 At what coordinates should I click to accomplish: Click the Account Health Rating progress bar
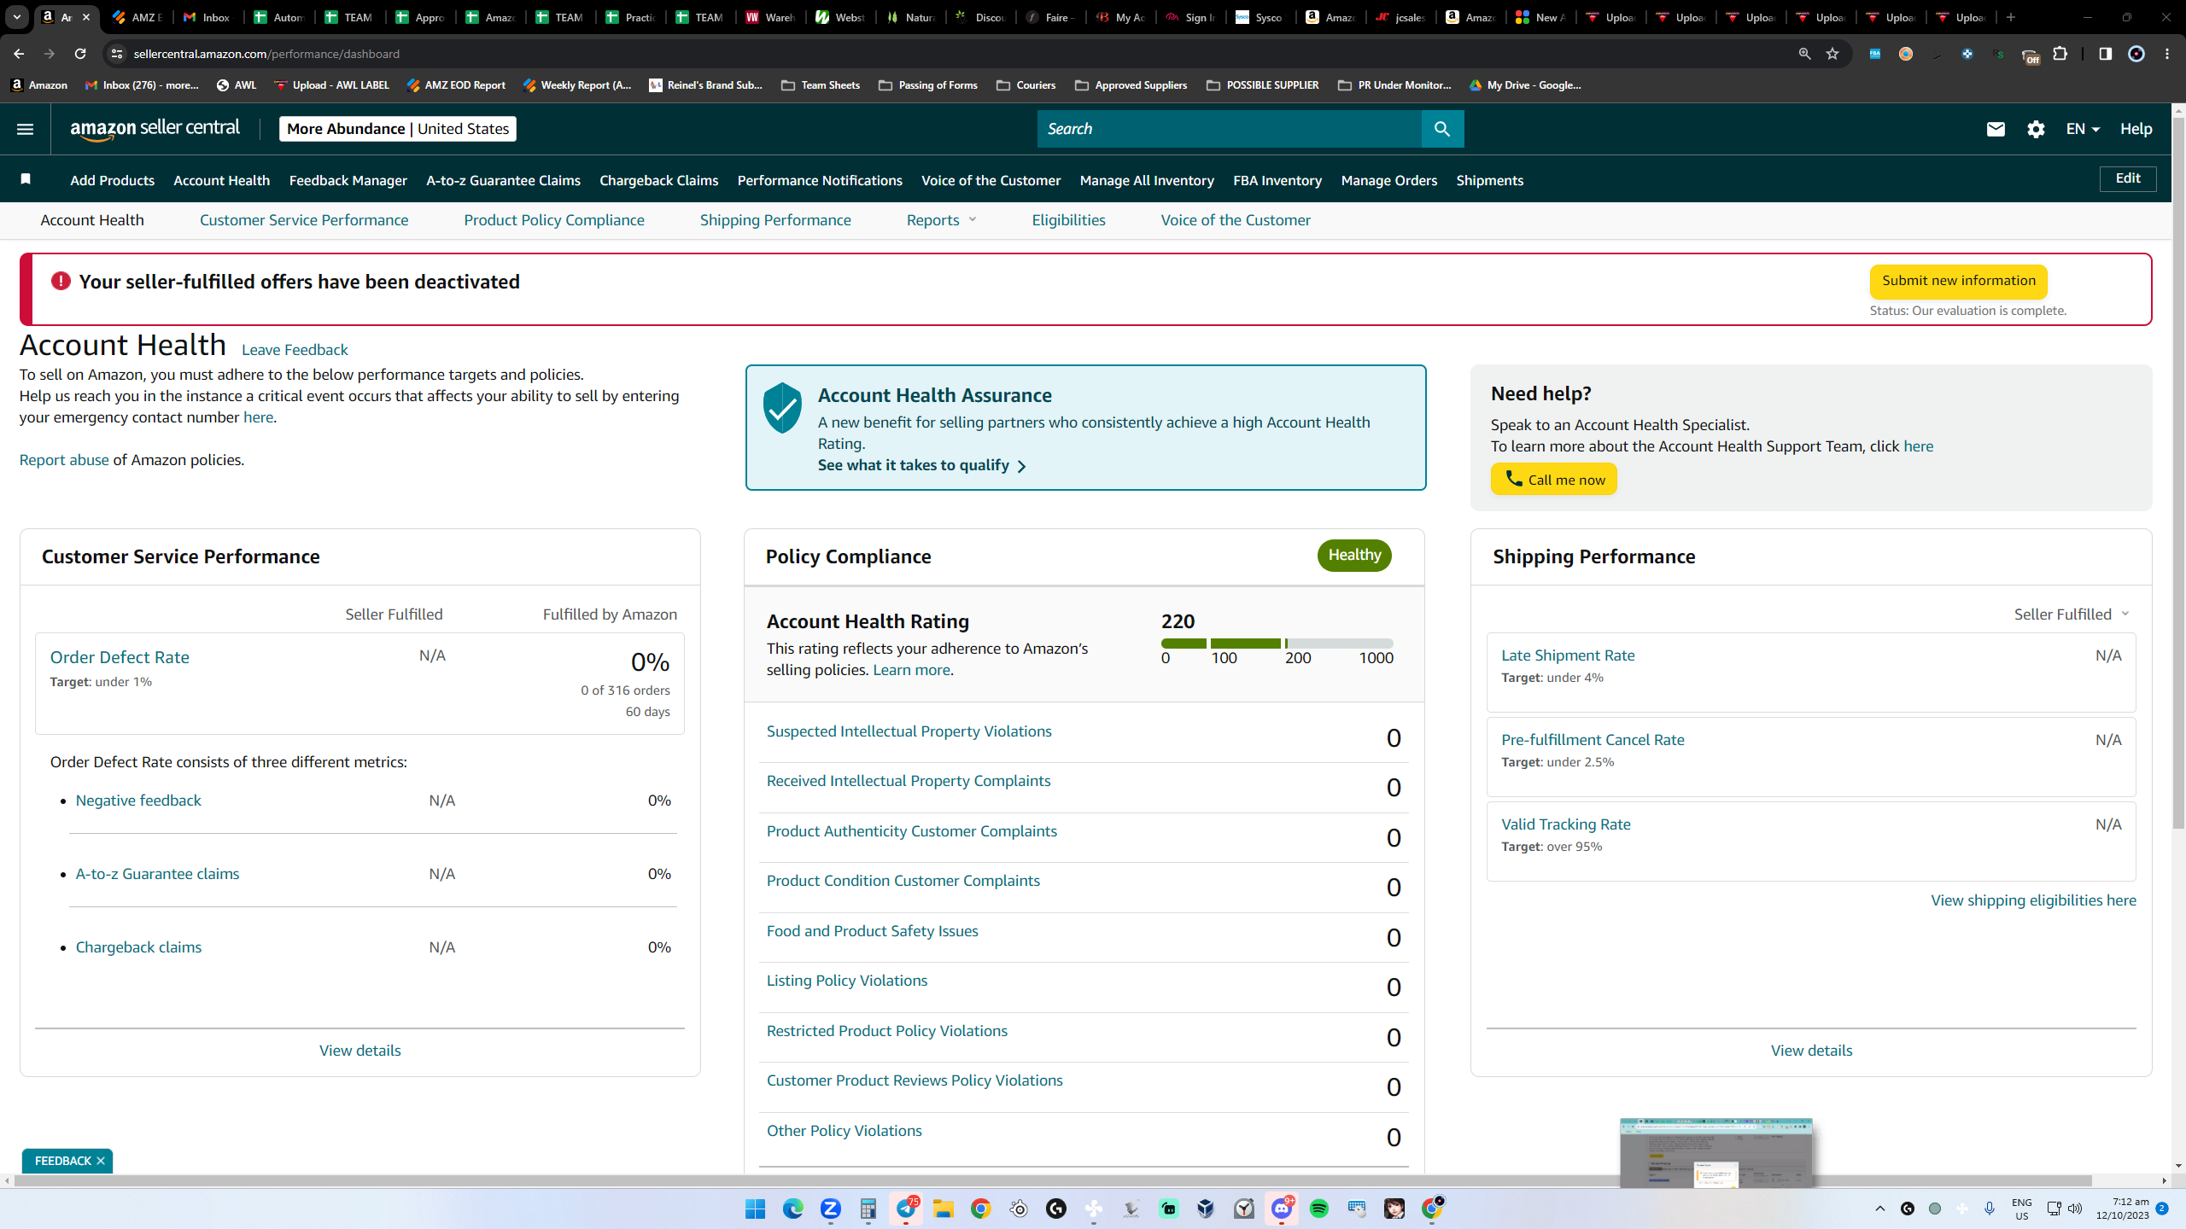click(1277, 644)
